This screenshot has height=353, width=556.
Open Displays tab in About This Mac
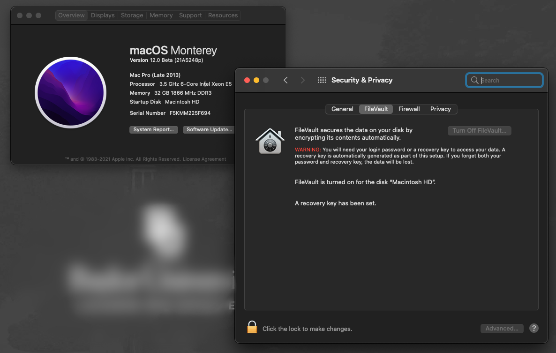click(x=103, y=15)
